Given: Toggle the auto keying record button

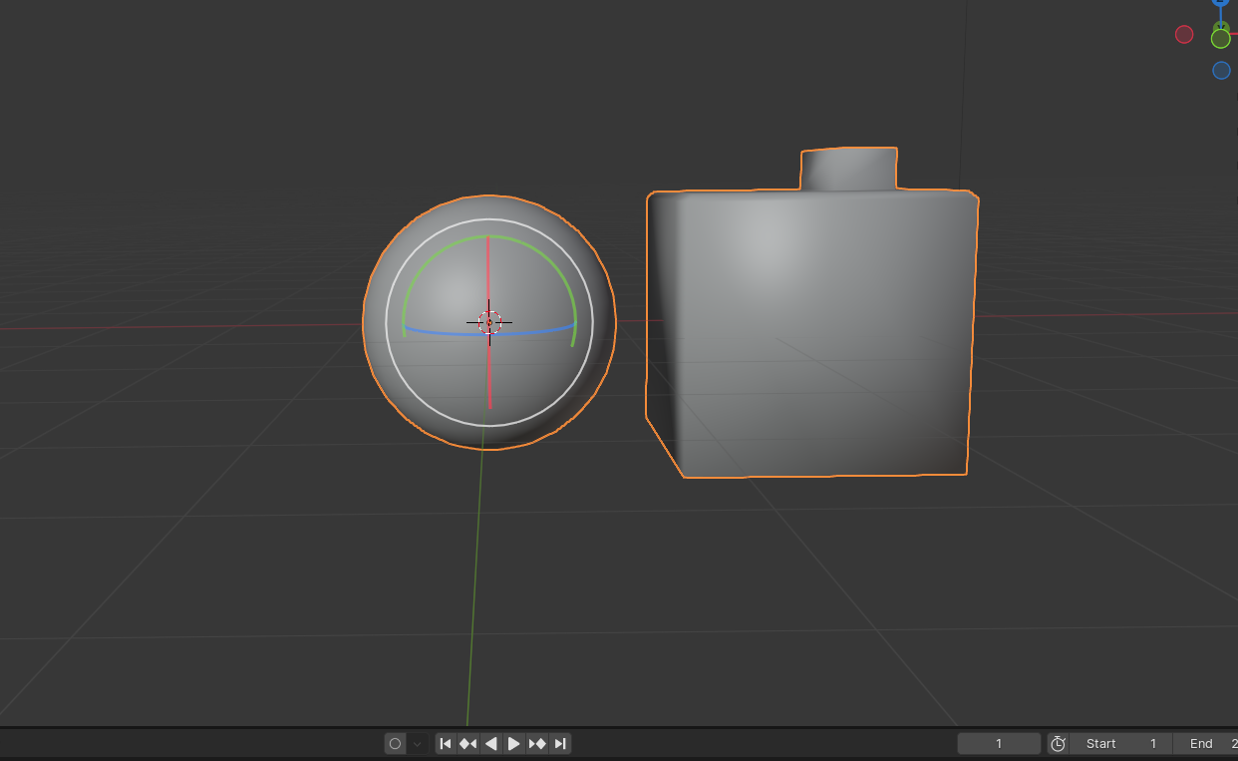Looking at the screenshot, I should click(x=396, y=743).
